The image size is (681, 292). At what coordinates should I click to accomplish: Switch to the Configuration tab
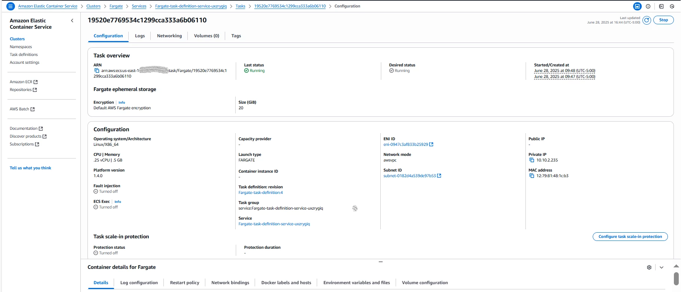click(x=108, y=36)
